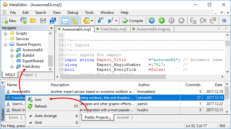The image size is (231, 129).
Task: Start debugging with green play button
Action: [162, 21]
